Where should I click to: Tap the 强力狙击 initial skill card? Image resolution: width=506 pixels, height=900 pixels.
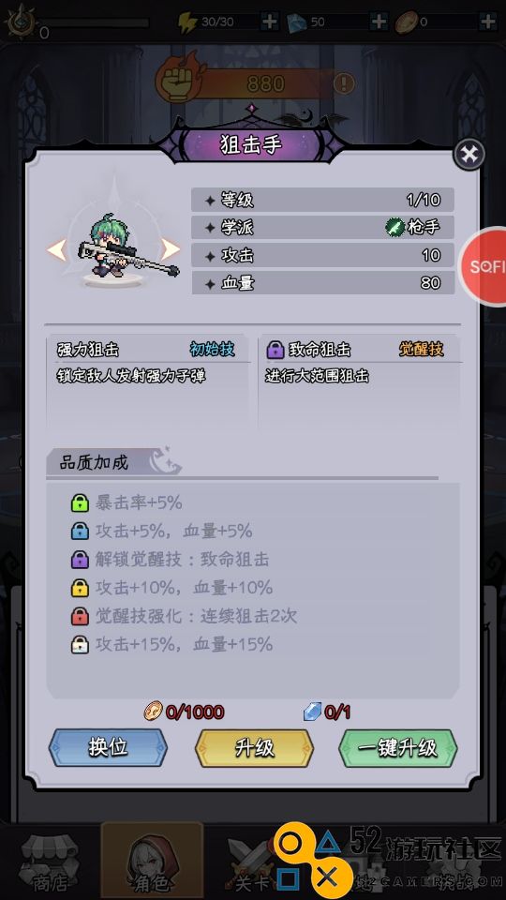(x=148, y=382)
